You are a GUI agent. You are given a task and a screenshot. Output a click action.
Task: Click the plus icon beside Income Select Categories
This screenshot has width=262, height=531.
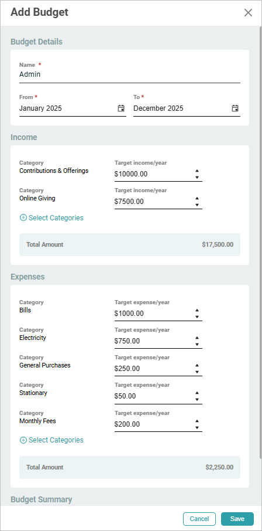point(23,218)
